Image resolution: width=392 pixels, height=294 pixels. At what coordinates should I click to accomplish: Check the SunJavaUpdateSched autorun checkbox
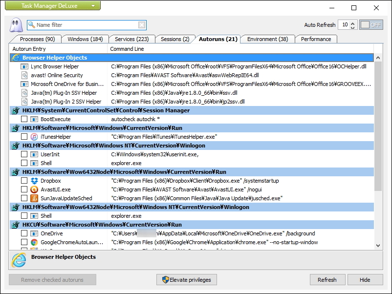[24, 198]
